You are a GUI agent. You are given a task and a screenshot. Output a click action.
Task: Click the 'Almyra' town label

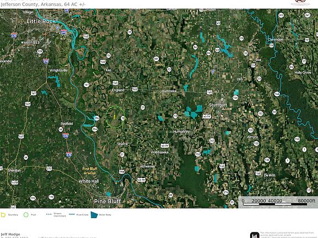tap(252, 137)
